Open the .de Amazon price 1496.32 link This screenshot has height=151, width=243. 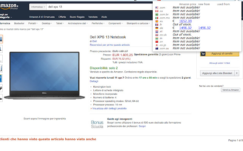(x=185, y=28)
